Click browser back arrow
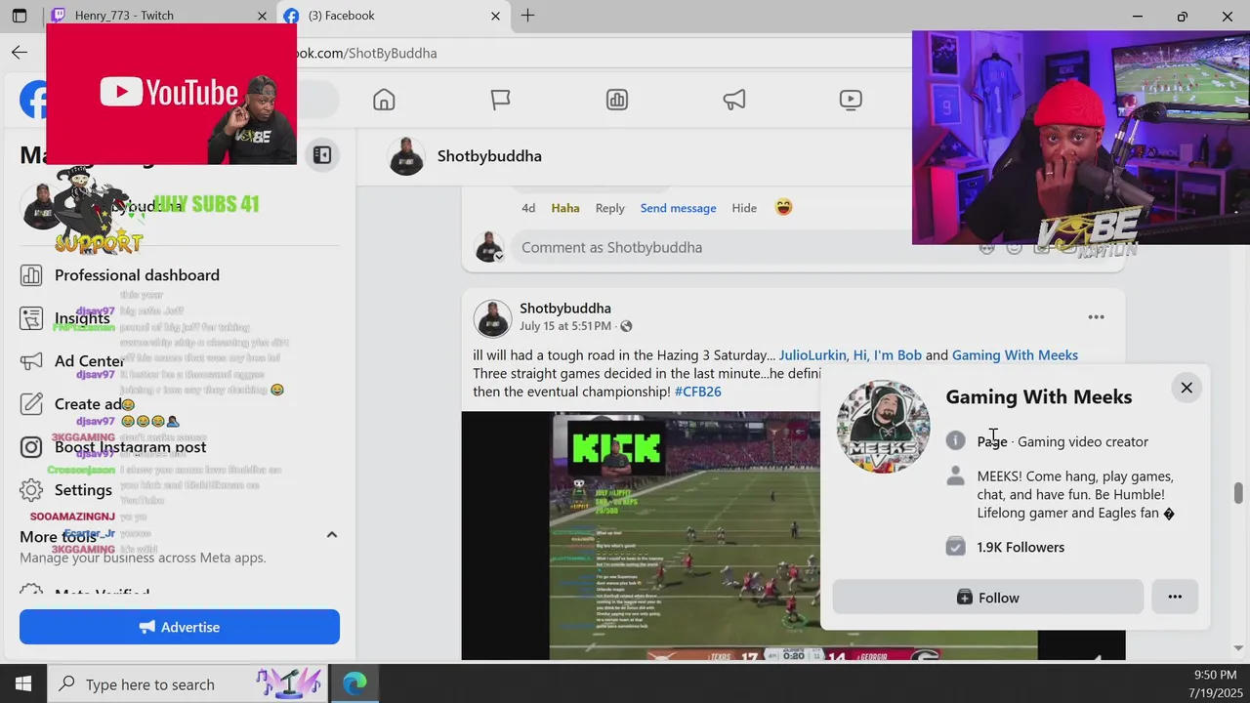The height and width of the screenshot is (703, 1250). coord(20,53)
